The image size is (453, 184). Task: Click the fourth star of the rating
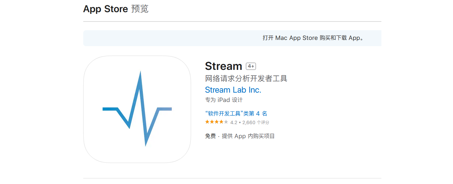click(221, 122)
